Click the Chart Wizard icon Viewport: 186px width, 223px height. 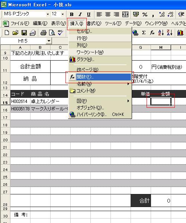coord(180,33)
